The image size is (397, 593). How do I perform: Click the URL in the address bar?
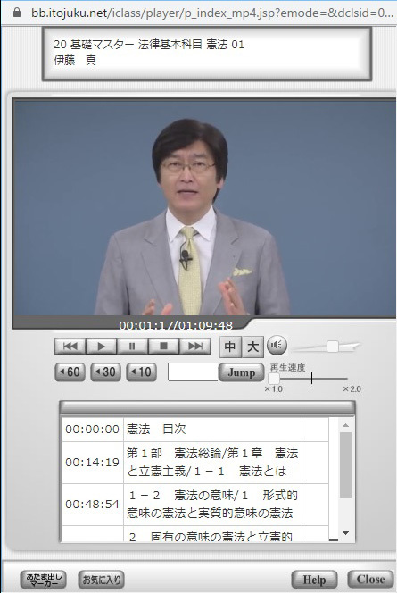tap(212, 13)
